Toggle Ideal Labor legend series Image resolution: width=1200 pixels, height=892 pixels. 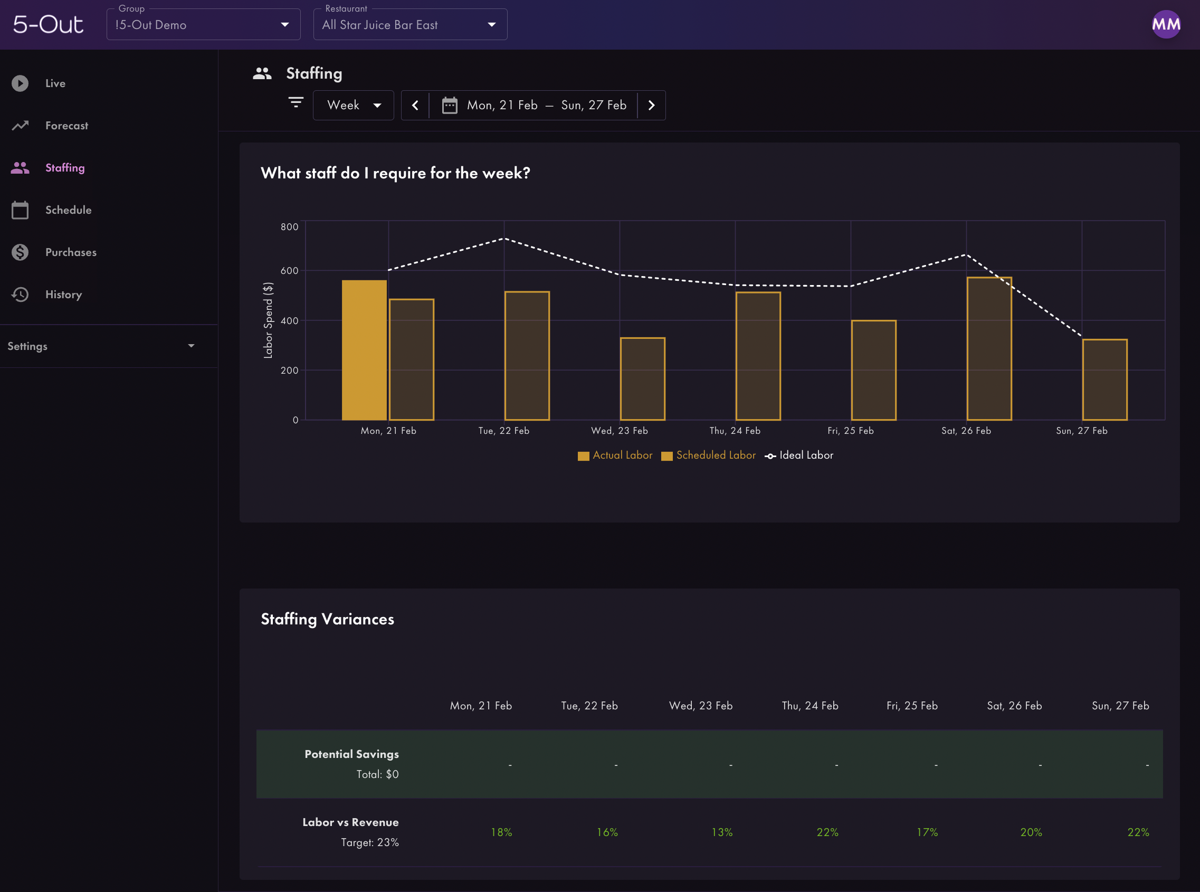(799, 455)
